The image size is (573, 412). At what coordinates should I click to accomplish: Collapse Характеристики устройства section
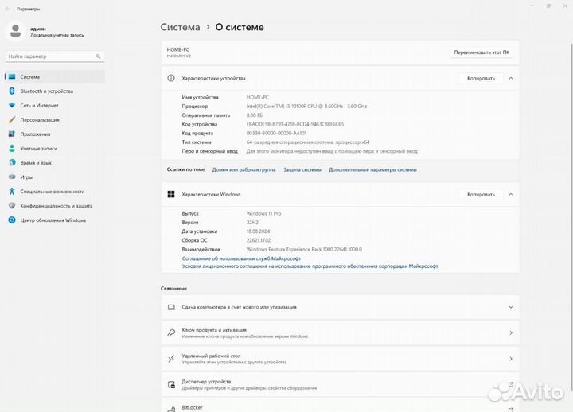click(510, 79)
